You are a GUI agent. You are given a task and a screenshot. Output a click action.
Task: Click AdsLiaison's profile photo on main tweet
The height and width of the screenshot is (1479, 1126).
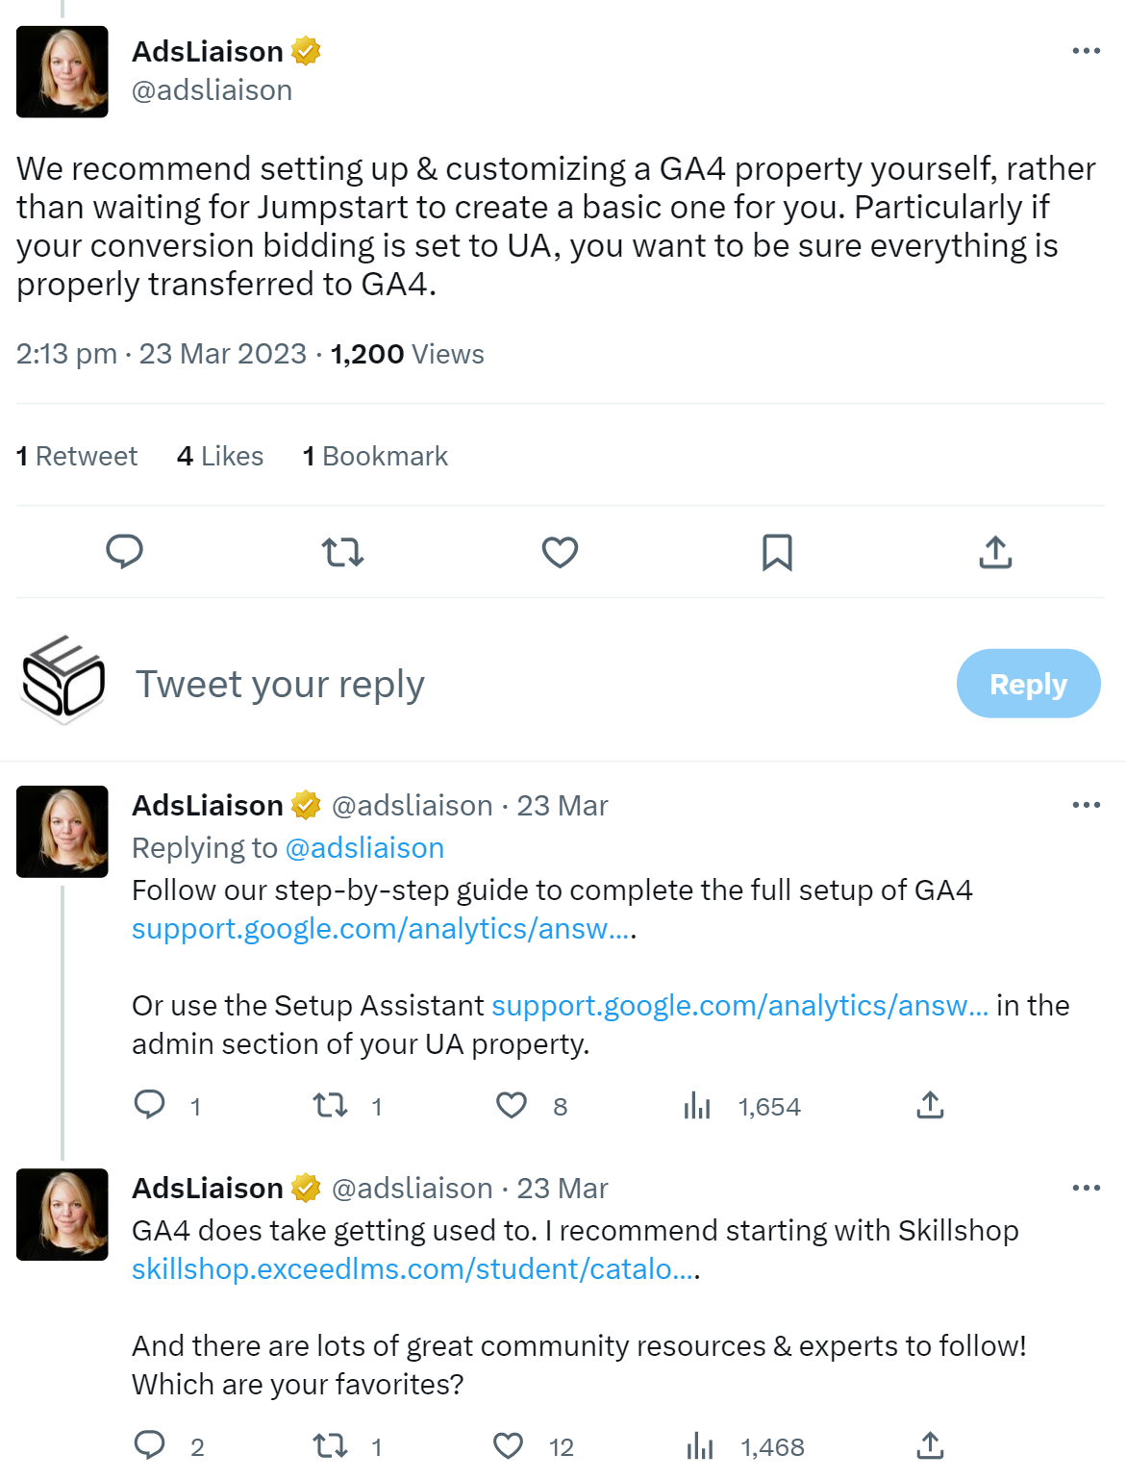click(x=63, y=72)
